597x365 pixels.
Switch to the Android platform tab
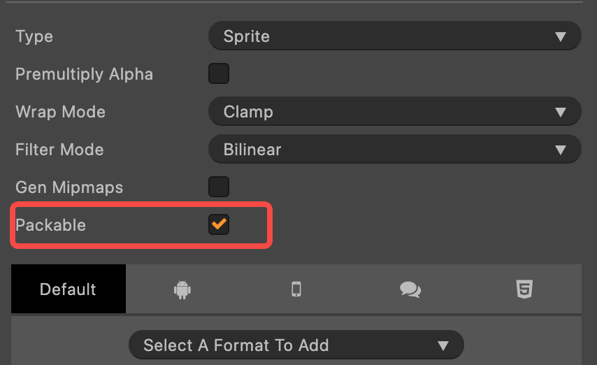click(x=182, y=289)
